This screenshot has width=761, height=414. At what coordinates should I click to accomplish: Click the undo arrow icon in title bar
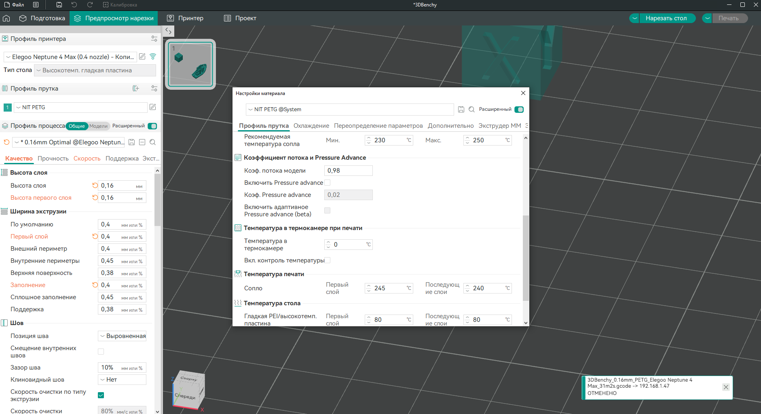(x=74, y=5)
